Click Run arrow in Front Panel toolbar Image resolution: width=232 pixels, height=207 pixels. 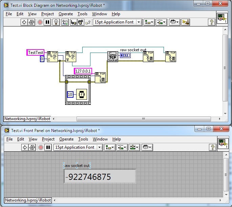[x=25, y=147]
